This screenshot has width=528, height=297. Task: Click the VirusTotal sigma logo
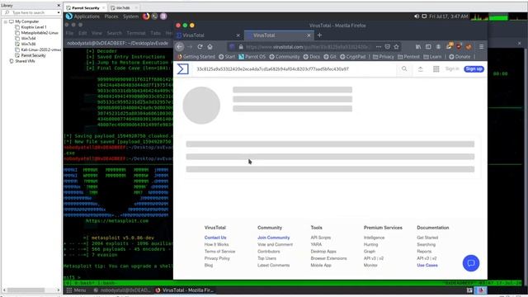pyautogui.click(x=183, y=69)
